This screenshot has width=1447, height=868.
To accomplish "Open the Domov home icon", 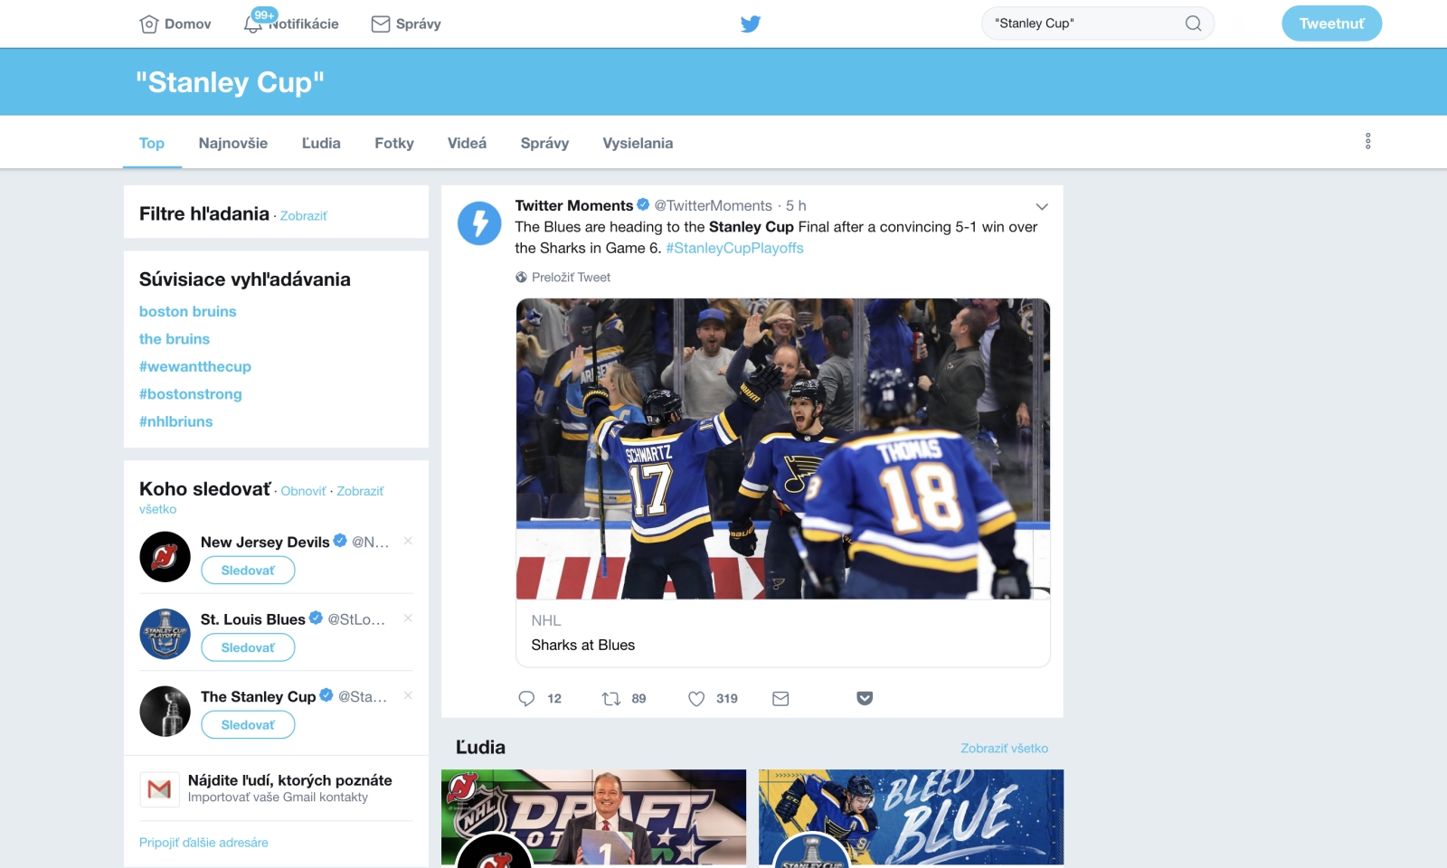I will coord(149,24).
